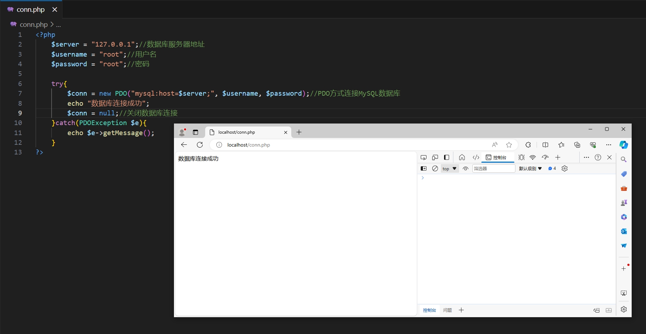Customize sidebar with the plus icon

tap(624, 268)
